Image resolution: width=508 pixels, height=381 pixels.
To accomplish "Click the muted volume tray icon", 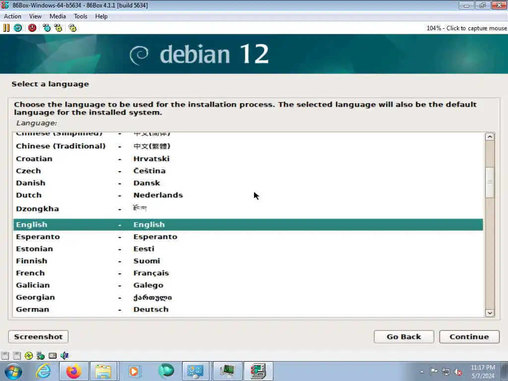I will (458, 372).
